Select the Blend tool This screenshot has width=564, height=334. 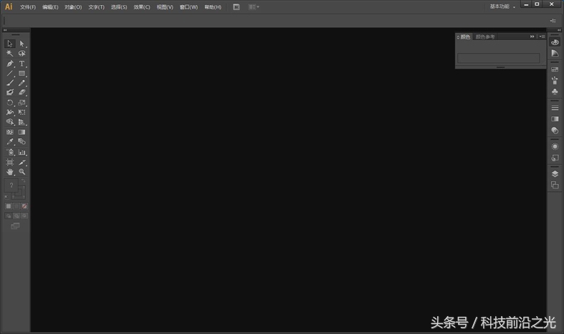click(x=22, y=142)
